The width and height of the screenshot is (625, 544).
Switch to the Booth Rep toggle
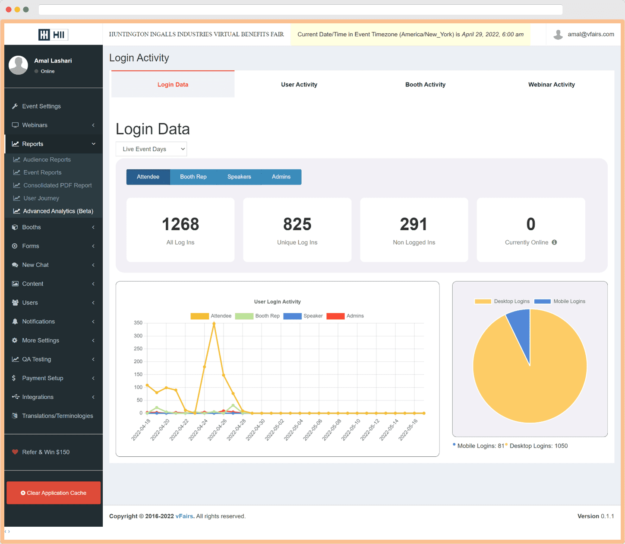pyautogui.click(x=193, y=177)
